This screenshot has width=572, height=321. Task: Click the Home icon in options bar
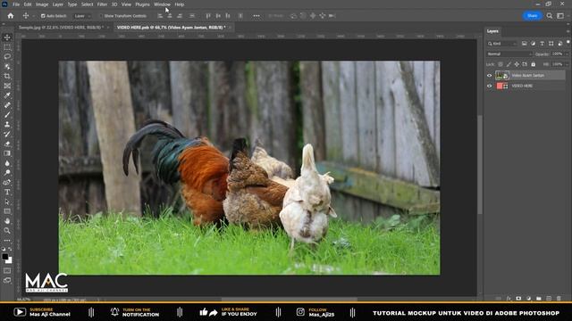pos(11,16)
